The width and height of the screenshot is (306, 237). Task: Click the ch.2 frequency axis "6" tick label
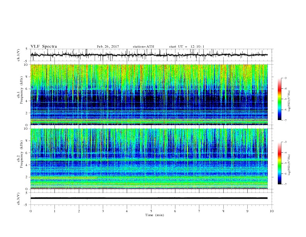point(27,153)
